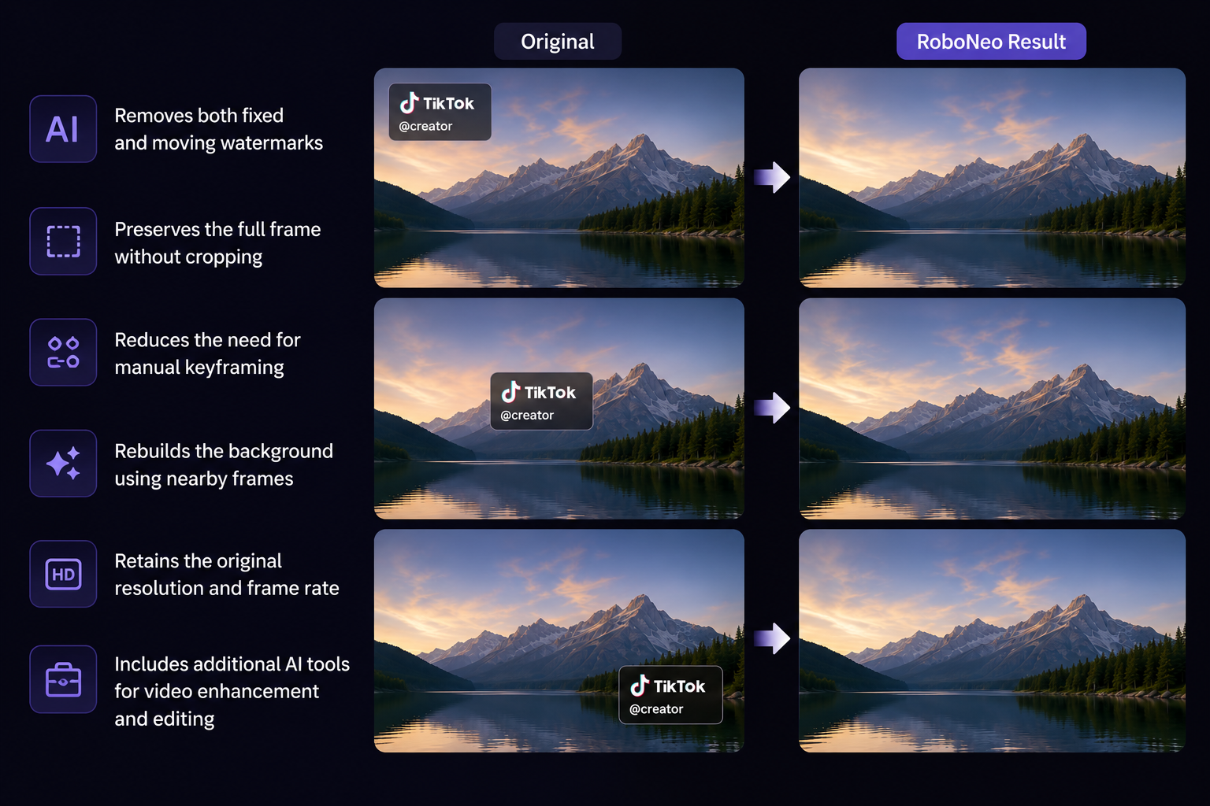This screenshot has height=806, width=1210.
Task: Click the text "Removes both fixed and moving watermarks"
Action: tap(219, 129)
